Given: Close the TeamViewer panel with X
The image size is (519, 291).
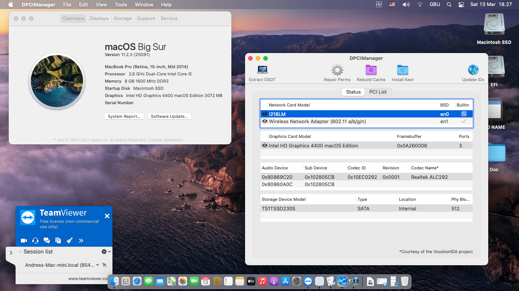Looking at the screenshot, I should click(107, 216).
